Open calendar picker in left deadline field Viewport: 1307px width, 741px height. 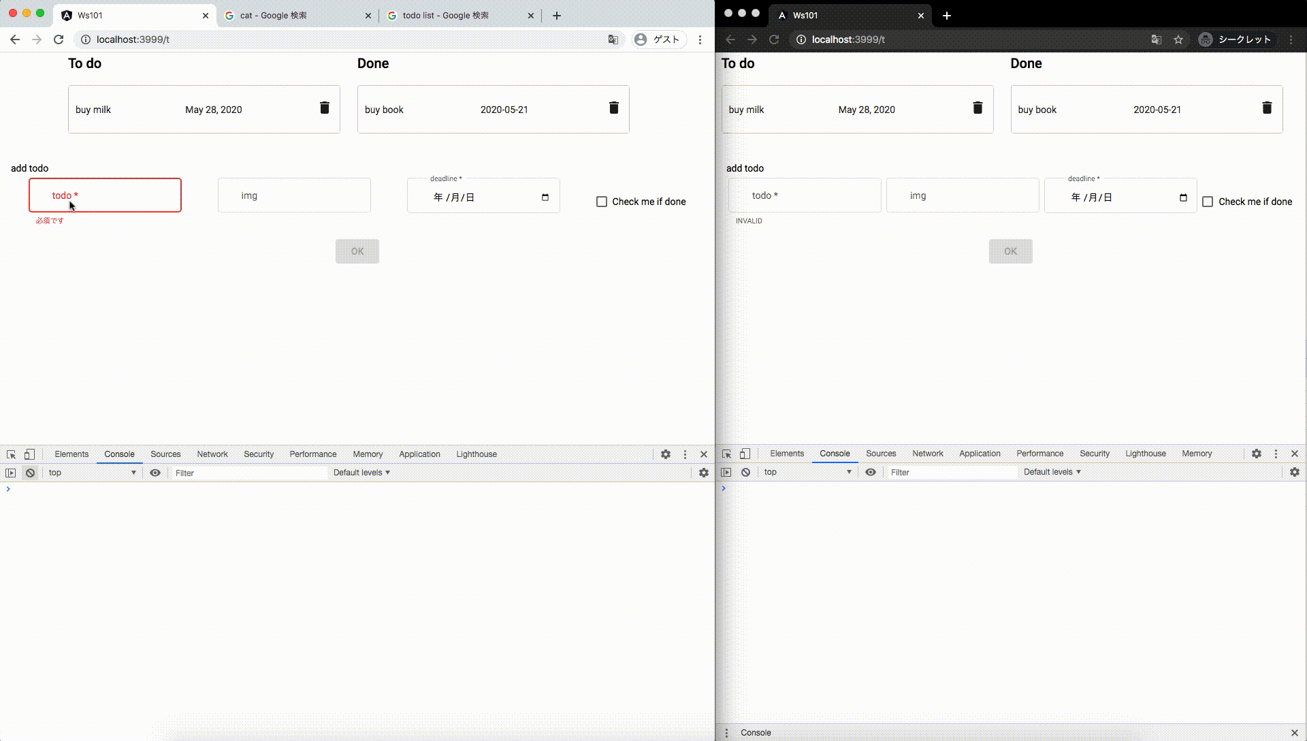click(x=545, y=198)
